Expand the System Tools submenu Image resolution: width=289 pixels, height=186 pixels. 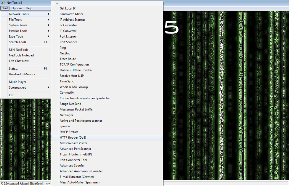(x=26, y=25)
